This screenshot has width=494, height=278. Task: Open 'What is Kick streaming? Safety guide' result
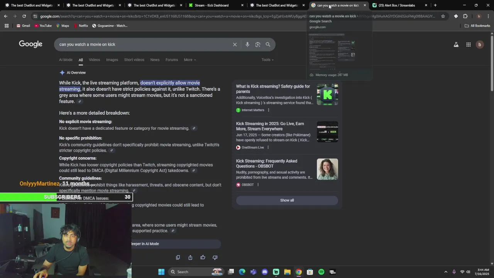(273, 89)
